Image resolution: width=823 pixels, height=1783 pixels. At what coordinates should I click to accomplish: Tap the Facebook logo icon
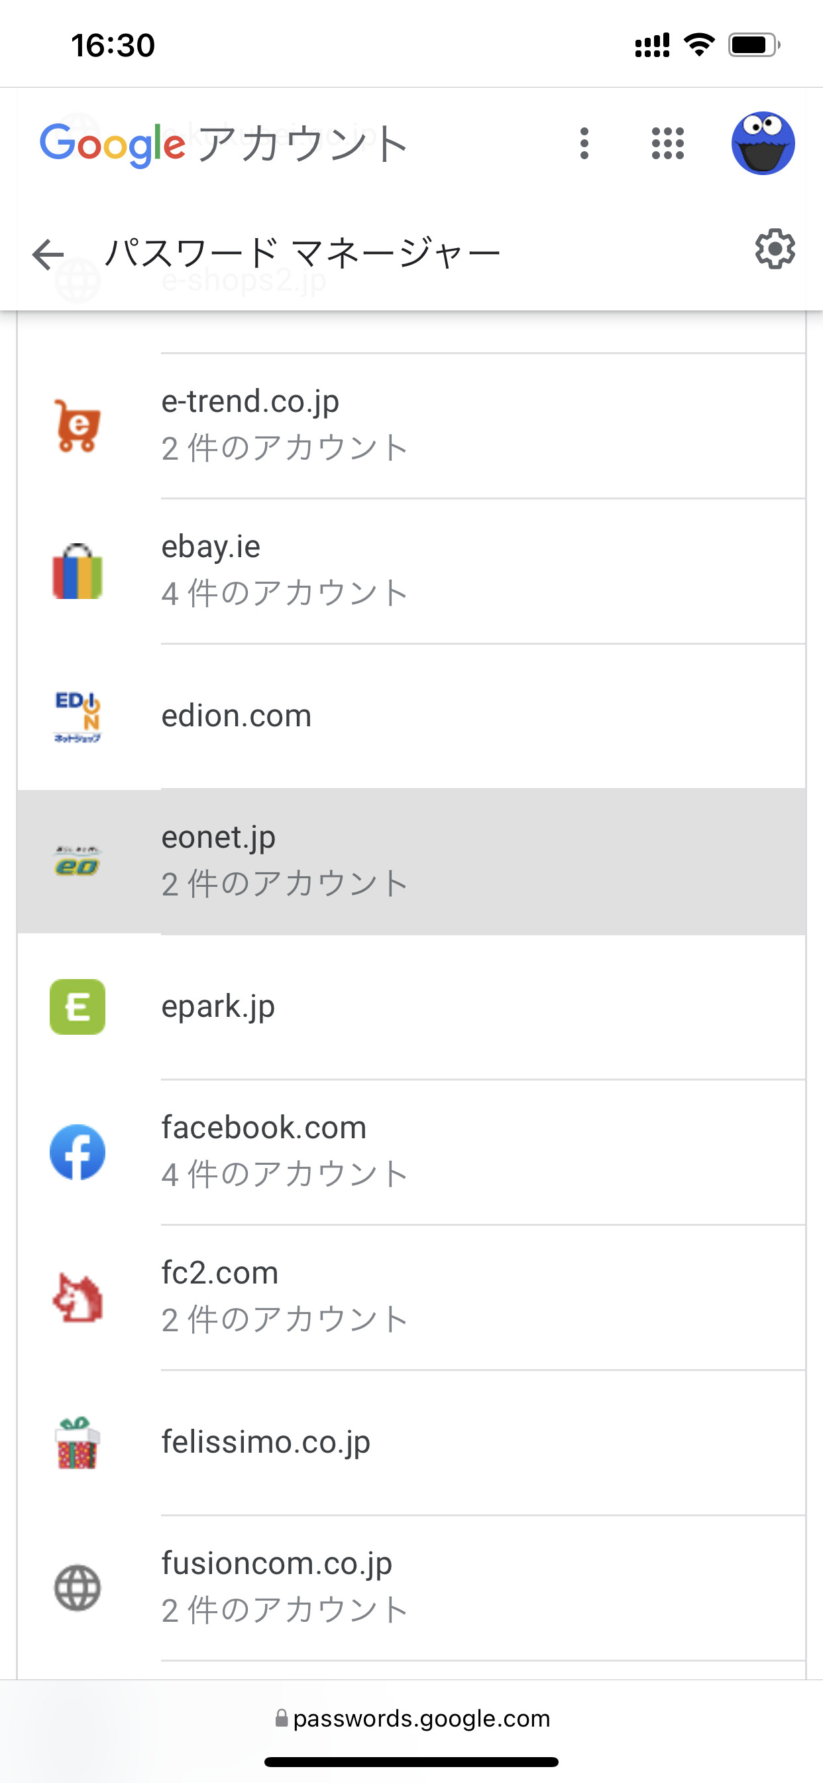click(78, 1152)
